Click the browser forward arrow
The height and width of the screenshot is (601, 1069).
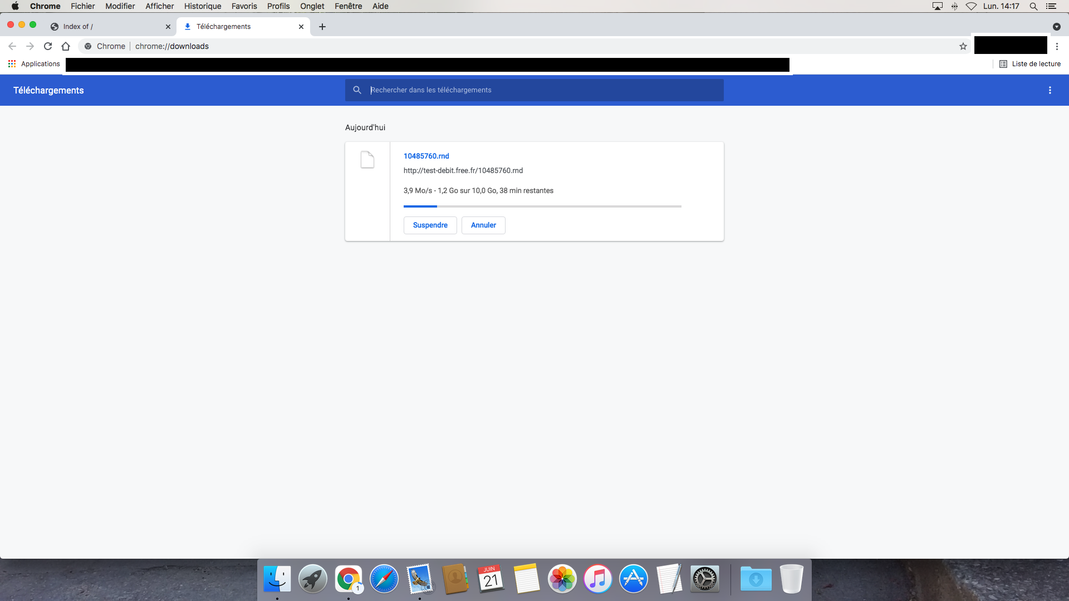30,46
